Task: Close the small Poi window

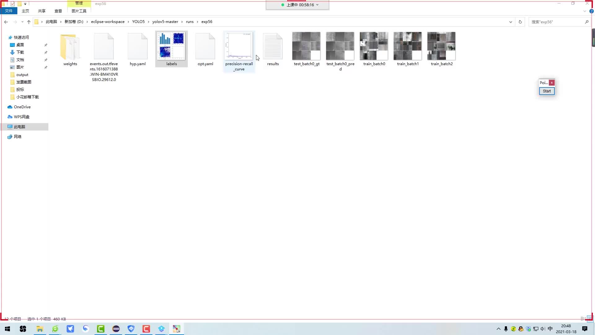Action: (x=552, y=83)
